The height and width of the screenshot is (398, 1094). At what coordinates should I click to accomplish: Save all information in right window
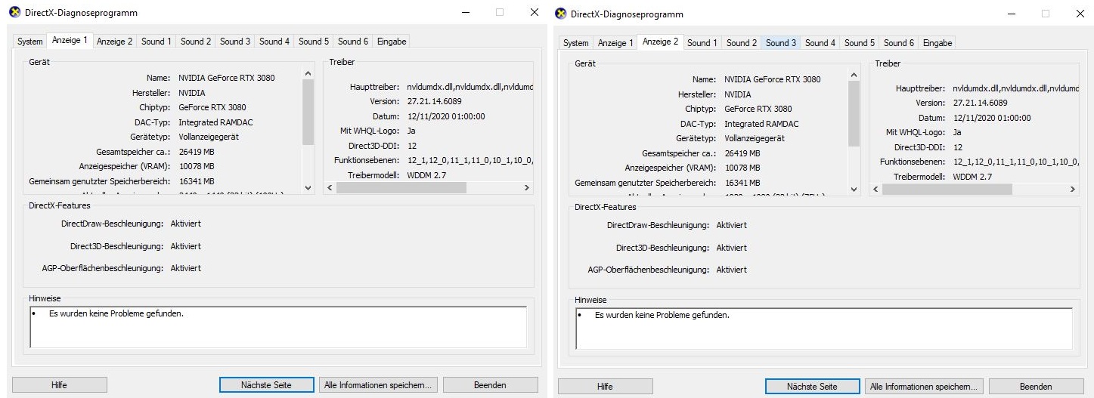(924, 387)
